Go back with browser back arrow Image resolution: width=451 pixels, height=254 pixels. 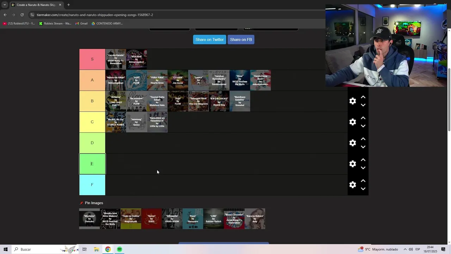tap(5, 15)
